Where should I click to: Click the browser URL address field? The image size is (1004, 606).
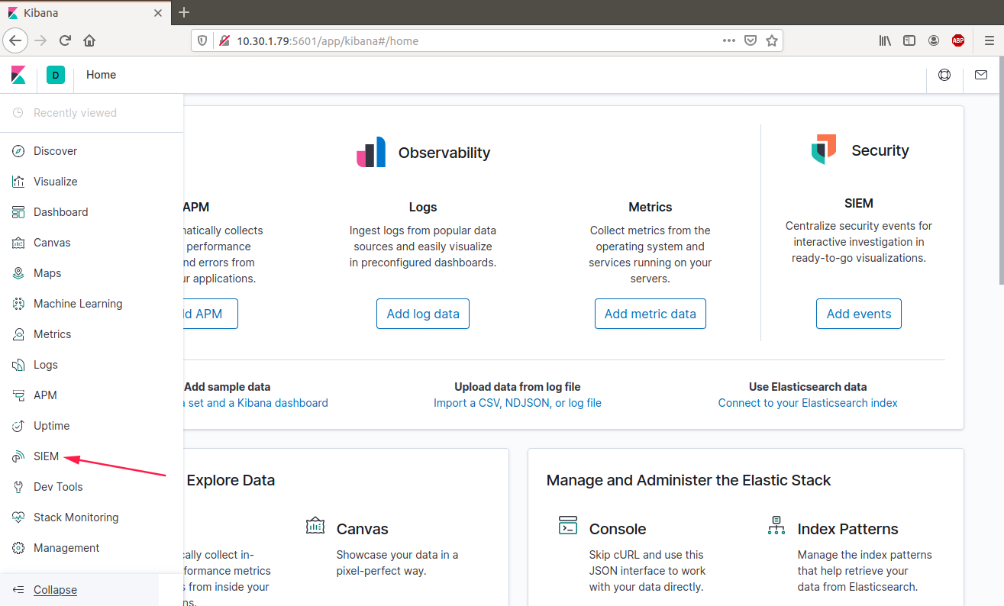pos(473,41)
